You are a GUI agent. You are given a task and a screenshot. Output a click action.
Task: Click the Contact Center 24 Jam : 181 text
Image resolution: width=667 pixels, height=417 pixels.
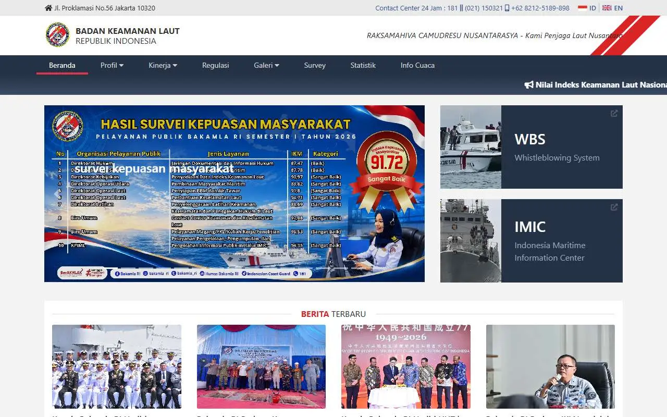click(x=416, y=8)
